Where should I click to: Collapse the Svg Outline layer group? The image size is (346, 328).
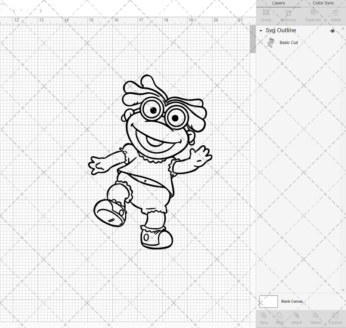[x=261, y=30]
